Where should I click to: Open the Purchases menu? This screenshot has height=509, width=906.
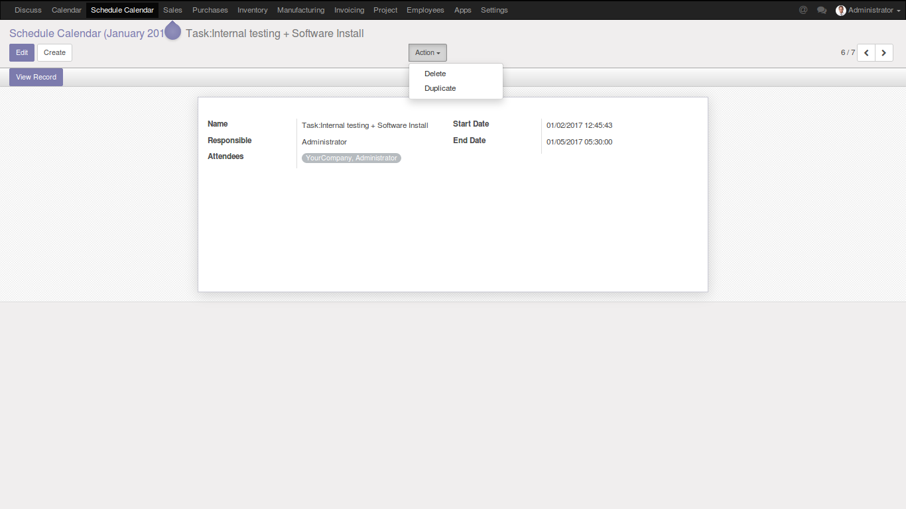210,10
